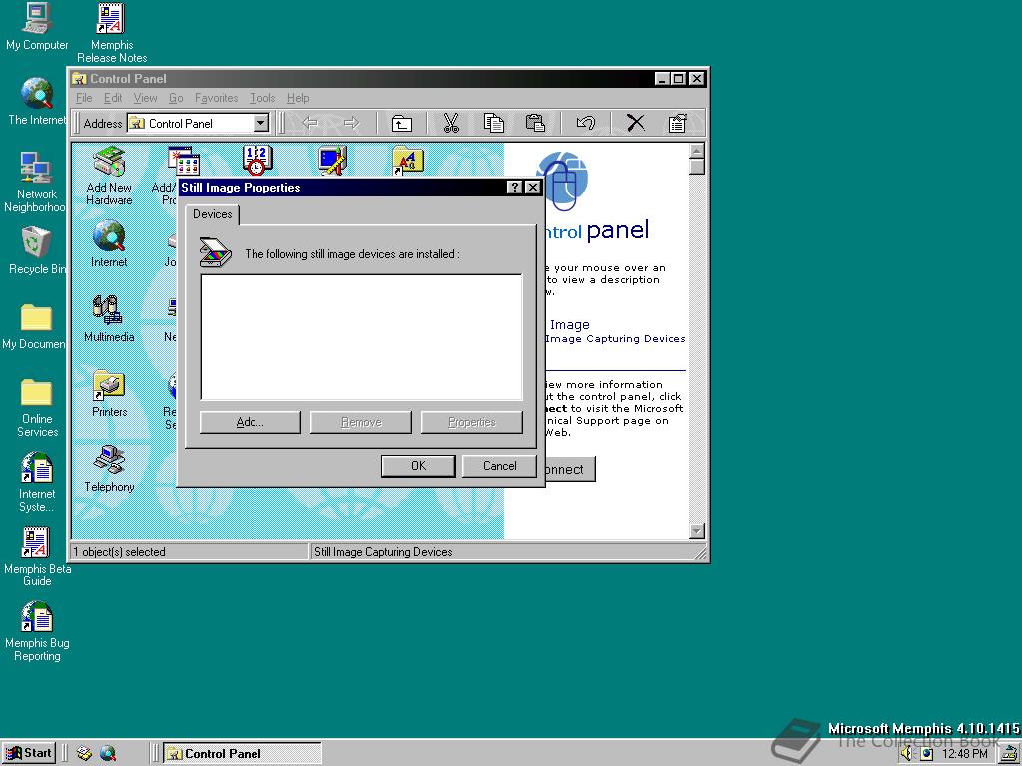The width and height of the screenshot is (1022, 766).
Task: Open My Computer desktop icon
Action: point(37,27)
